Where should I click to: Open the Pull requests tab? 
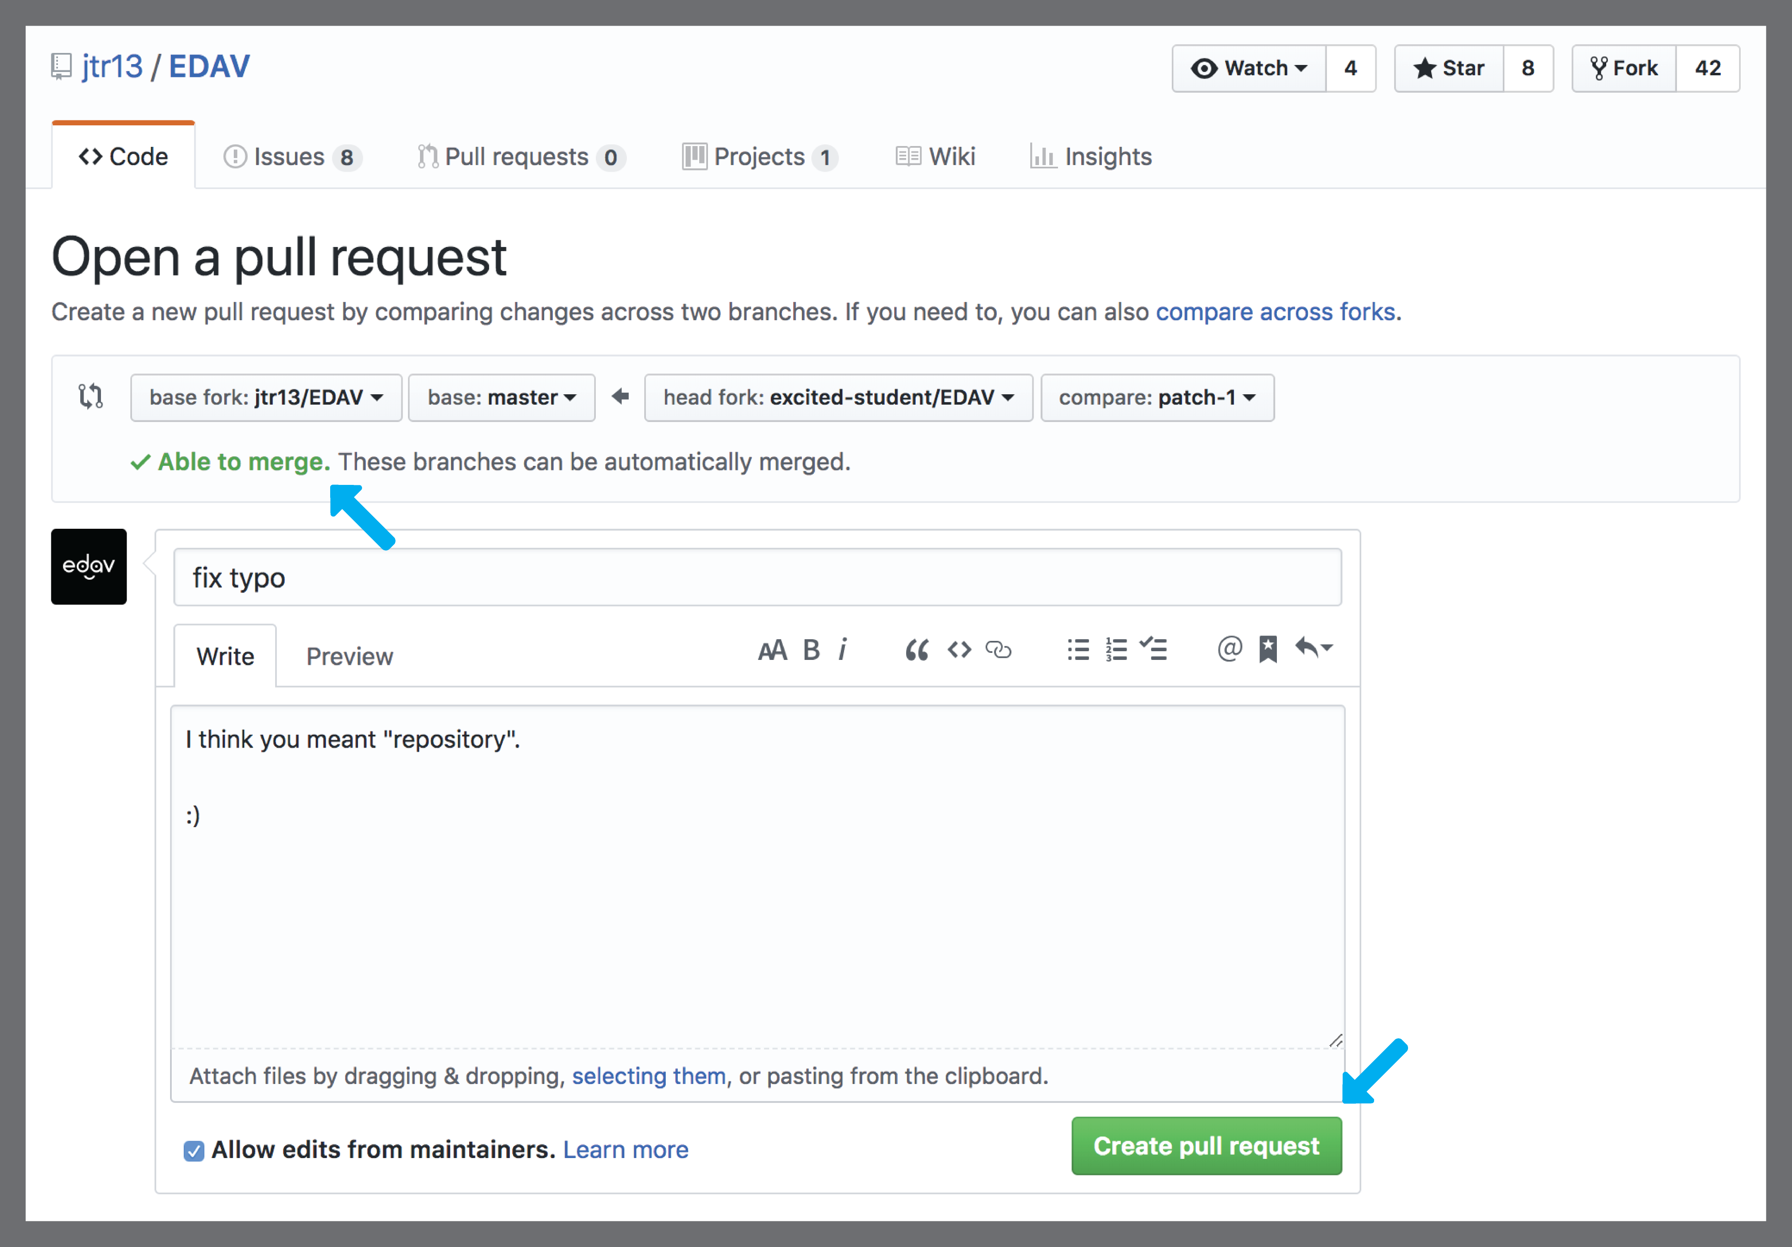tap(521, 157)
